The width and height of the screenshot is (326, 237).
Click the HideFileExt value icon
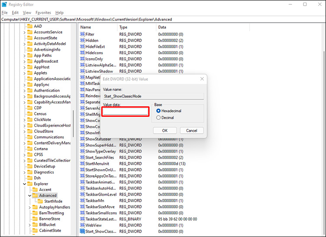82,46
